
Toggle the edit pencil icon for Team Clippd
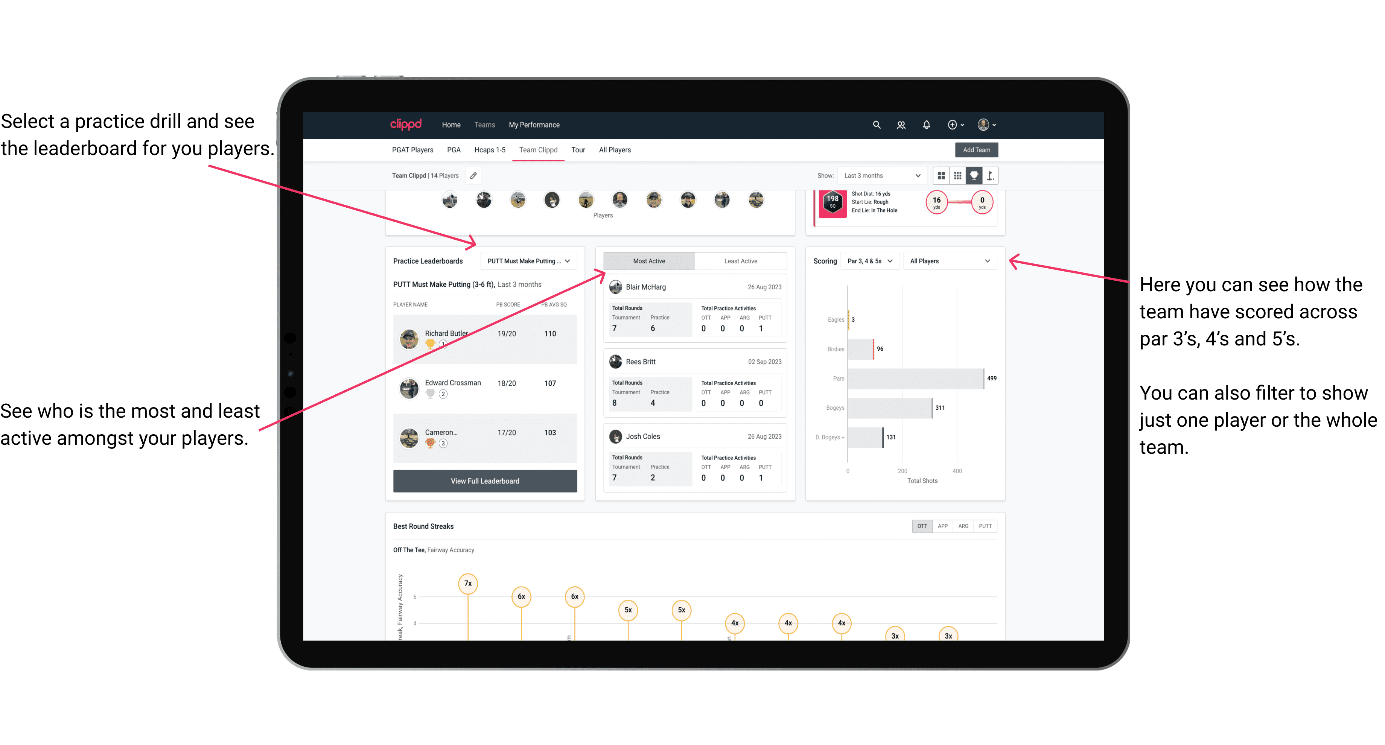[475, 176]
